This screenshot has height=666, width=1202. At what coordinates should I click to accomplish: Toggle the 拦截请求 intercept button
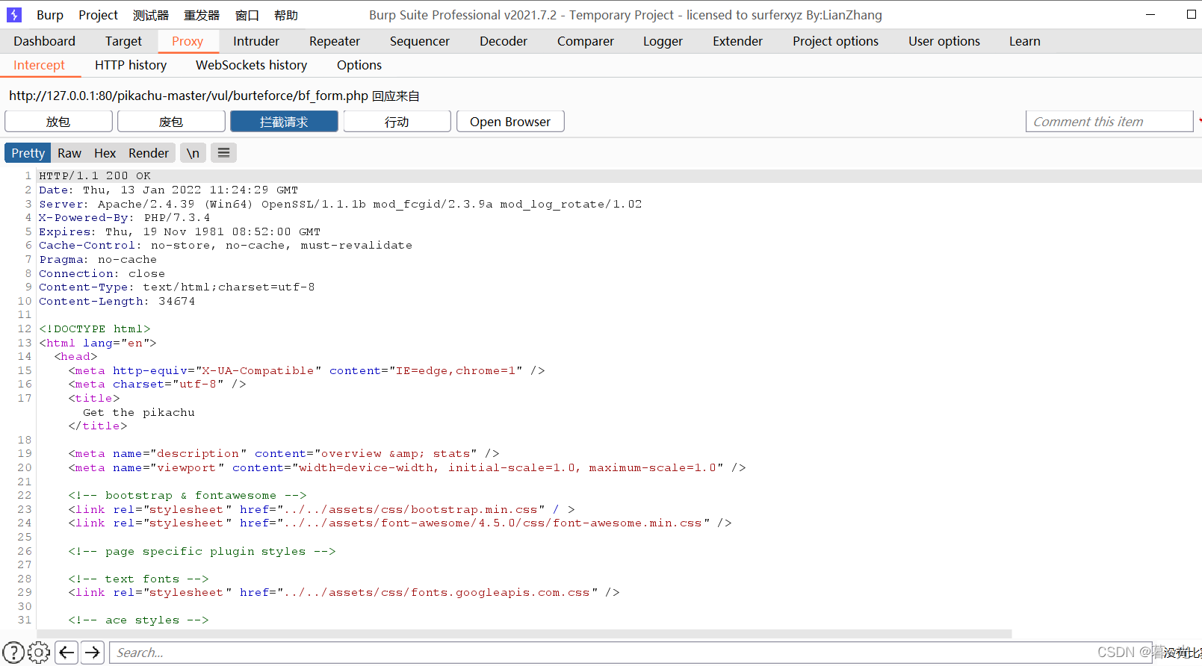[284, 122]
